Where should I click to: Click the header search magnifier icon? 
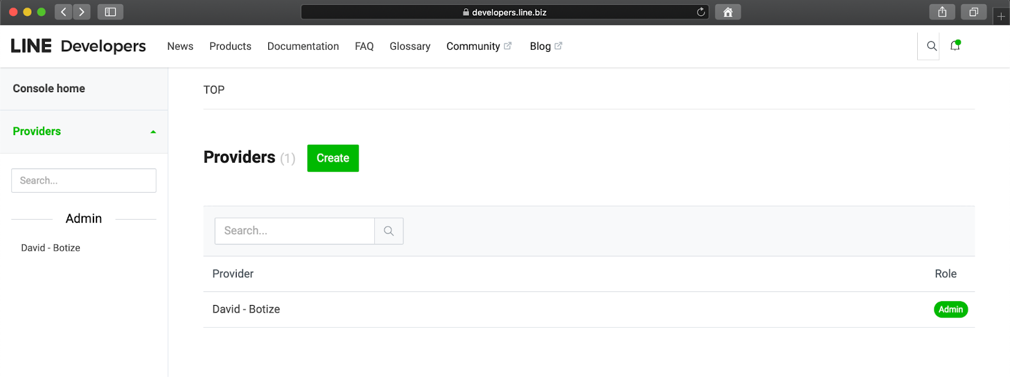[x=931, y=46]
